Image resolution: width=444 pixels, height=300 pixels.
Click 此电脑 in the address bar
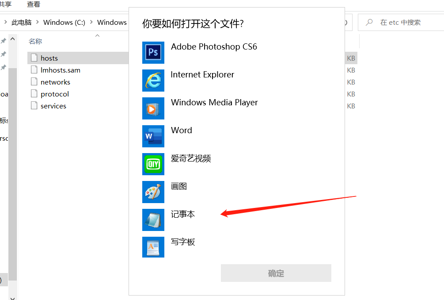(x=22, y=23)
